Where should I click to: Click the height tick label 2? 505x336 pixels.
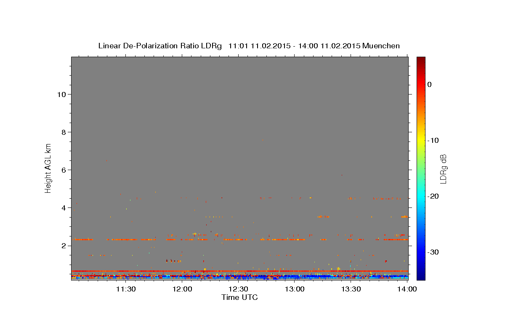tap(63, 245)
